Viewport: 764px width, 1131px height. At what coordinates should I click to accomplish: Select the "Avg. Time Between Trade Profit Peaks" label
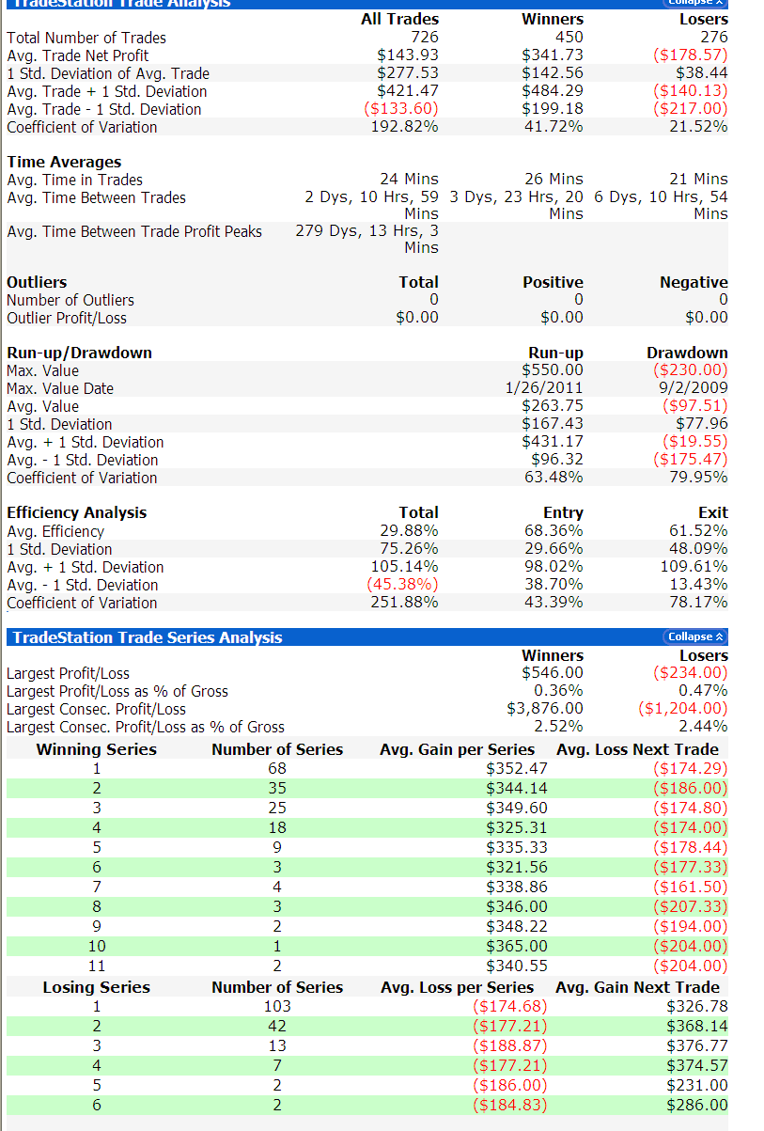134,231
